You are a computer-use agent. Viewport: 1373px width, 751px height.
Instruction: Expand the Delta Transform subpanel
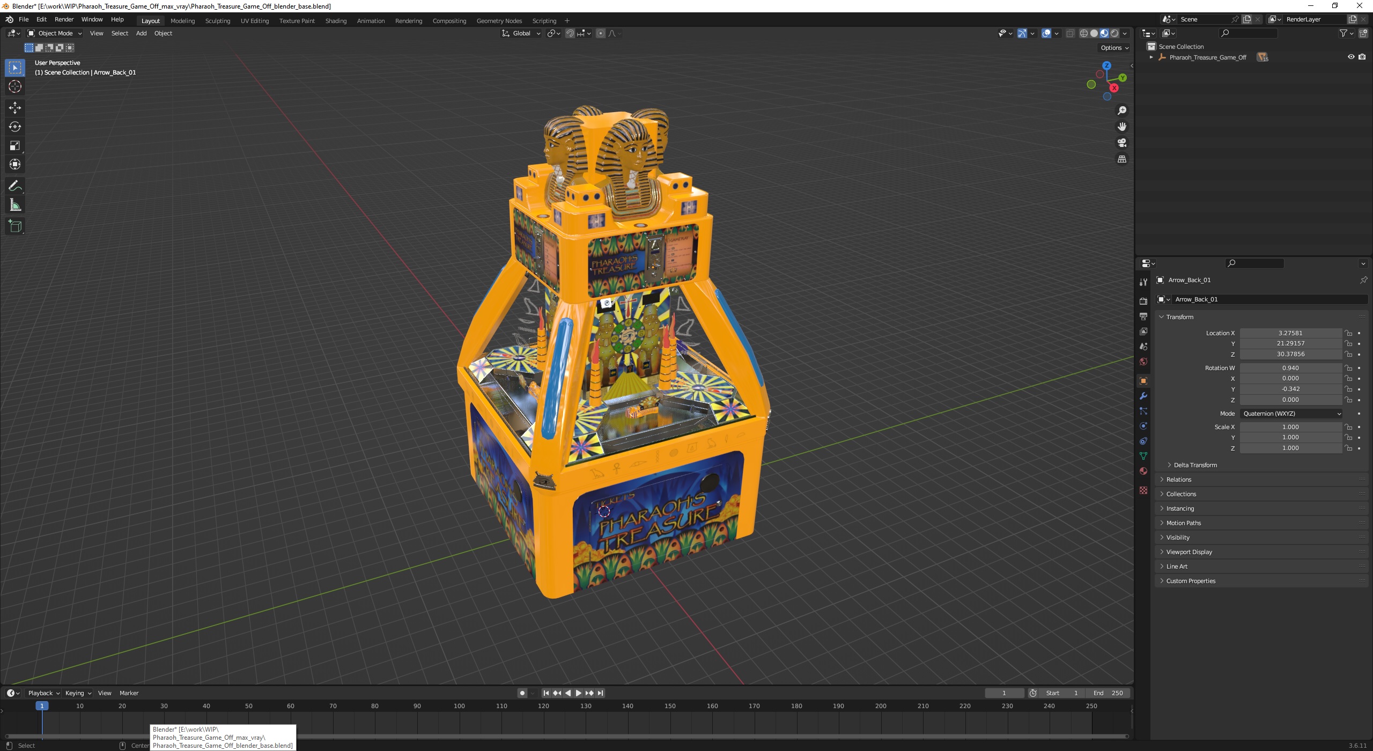point(1194,465)
